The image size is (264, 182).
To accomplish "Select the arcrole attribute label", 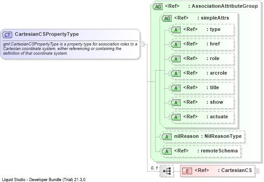I will point(218,73).
